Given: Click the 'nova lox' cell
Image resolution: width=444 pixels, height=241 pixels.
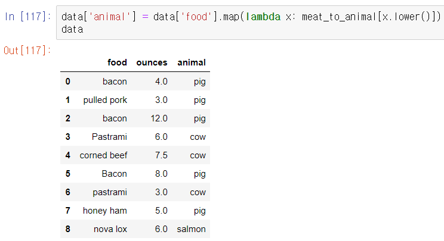Looking at the screenshot, I should pos(110,229).
